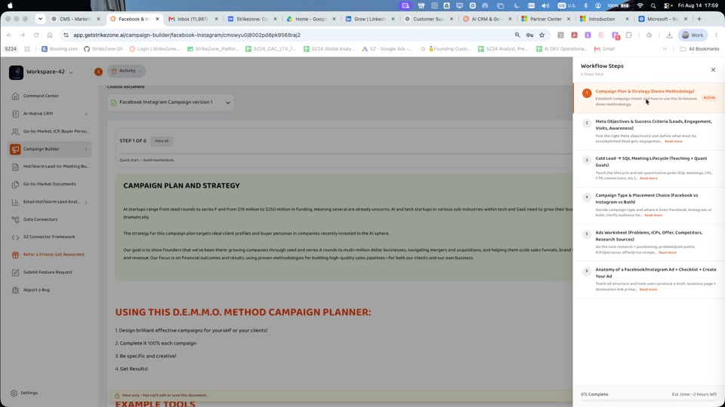Read more on Anatomy of Ad step

(x=648, y=289)
